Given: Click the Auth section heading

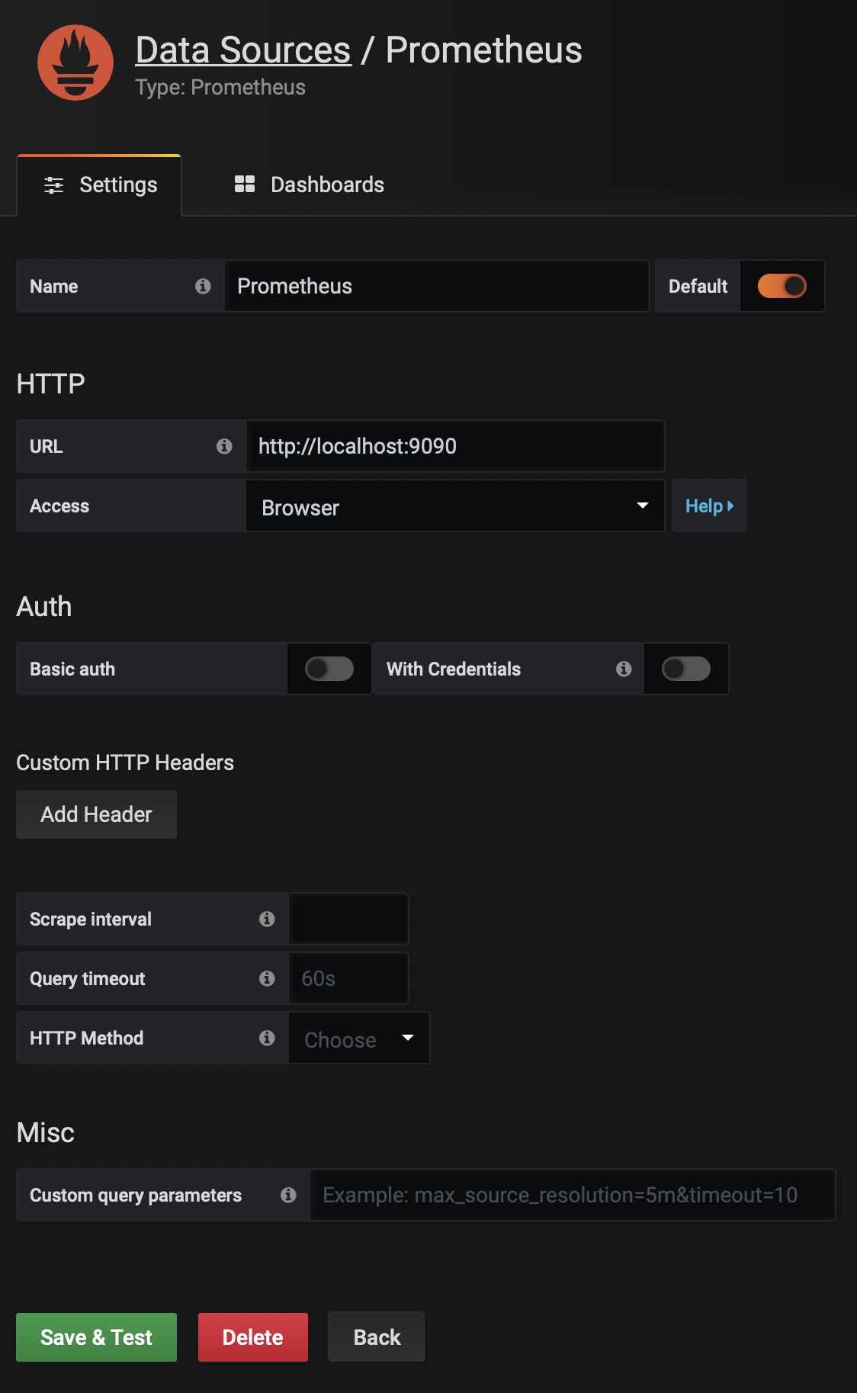Looking at the screenshot, I should pyautogui.click(x=44, y=607).
